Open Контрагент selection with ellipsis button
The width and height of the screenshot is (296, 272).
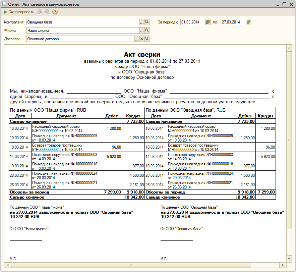[142, 22]
